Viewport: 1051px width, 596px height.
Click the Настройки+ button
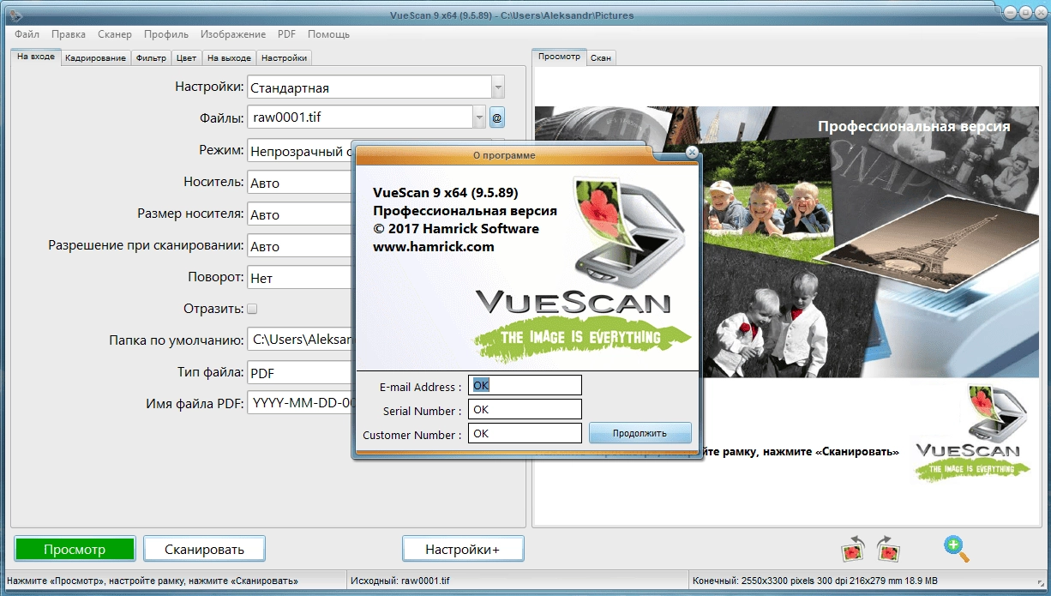(463, 549)
